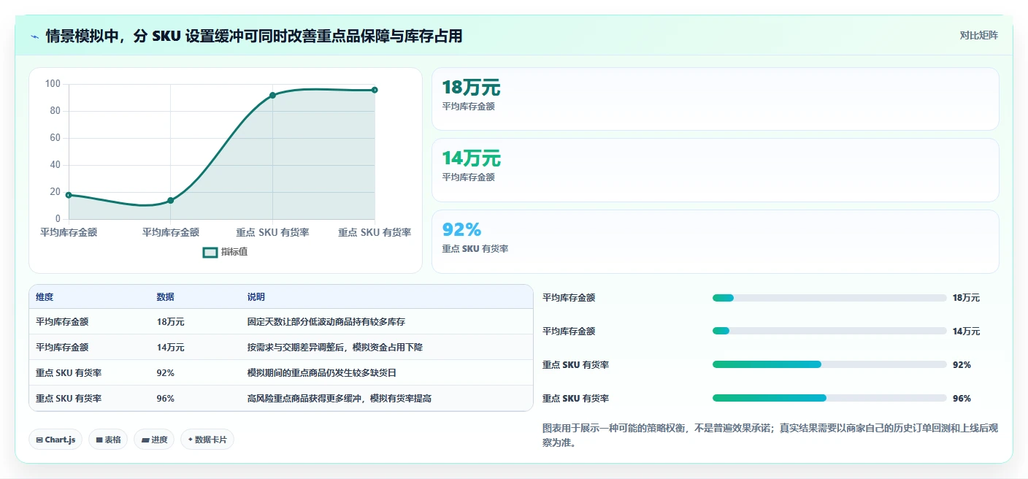Toggle the 指标值 legend label
This screenshot has height=479, width=1028.
pos(234,252)
